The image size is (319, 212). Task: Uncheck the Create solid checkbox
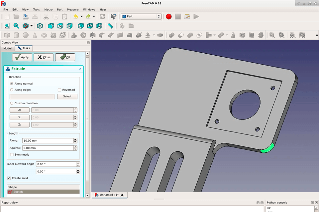(x=9, y=178)
